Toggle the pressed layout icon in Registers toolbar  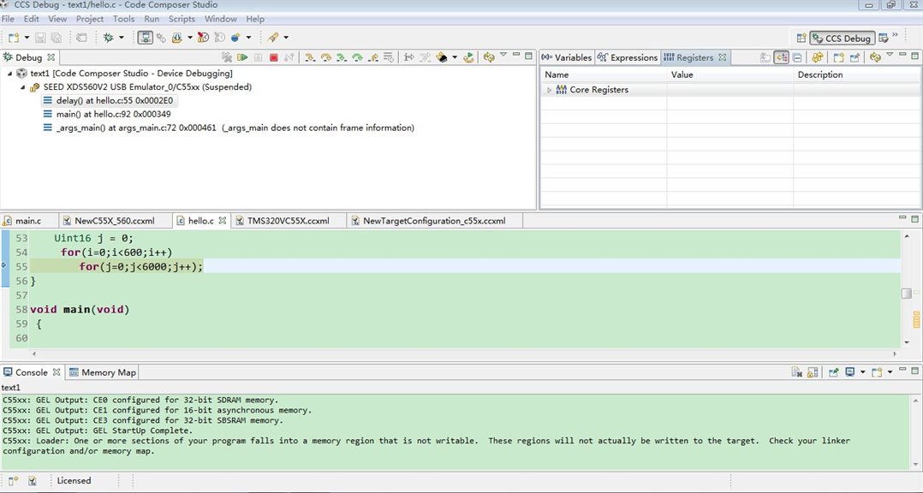[x=782, y=57]
